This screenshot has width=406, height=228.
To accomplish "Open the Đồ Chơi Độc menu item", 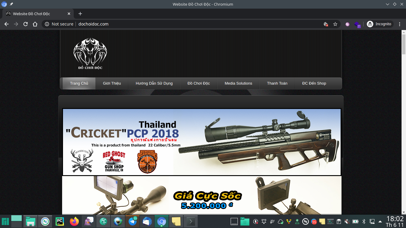I will 199,83.
